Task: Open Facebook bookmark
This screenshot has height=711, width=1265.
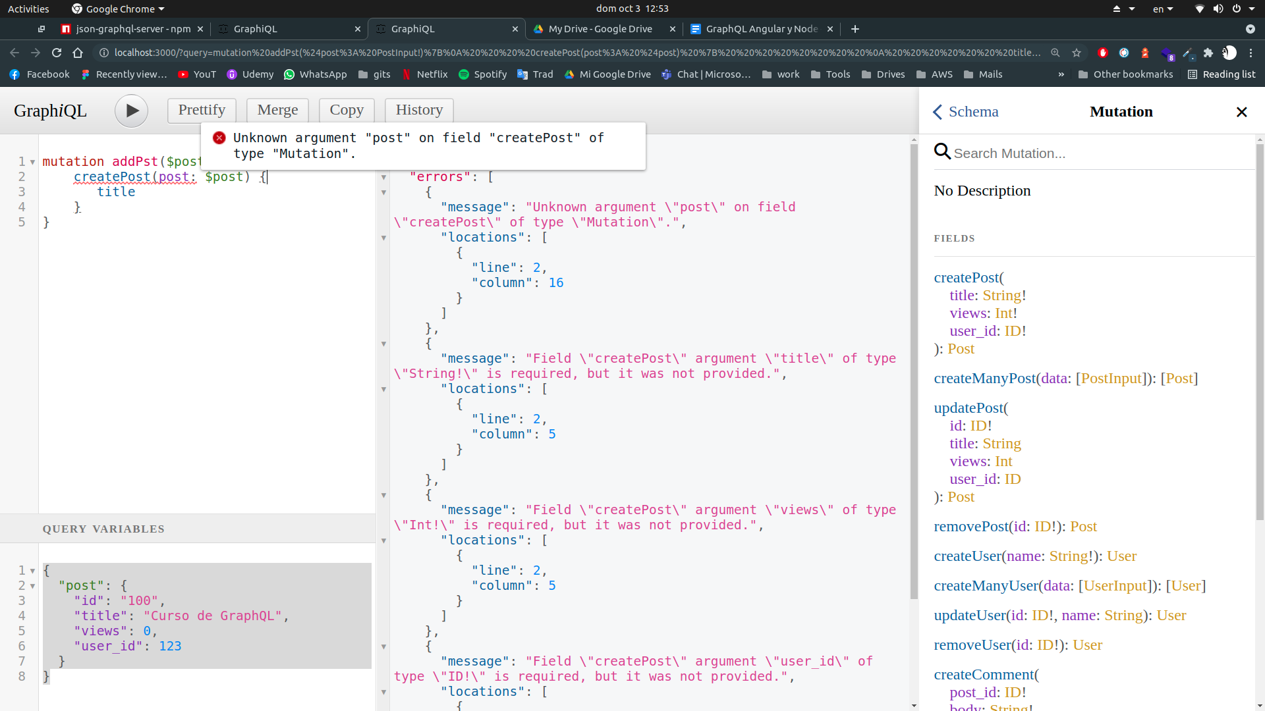Action: click(40, 74)
